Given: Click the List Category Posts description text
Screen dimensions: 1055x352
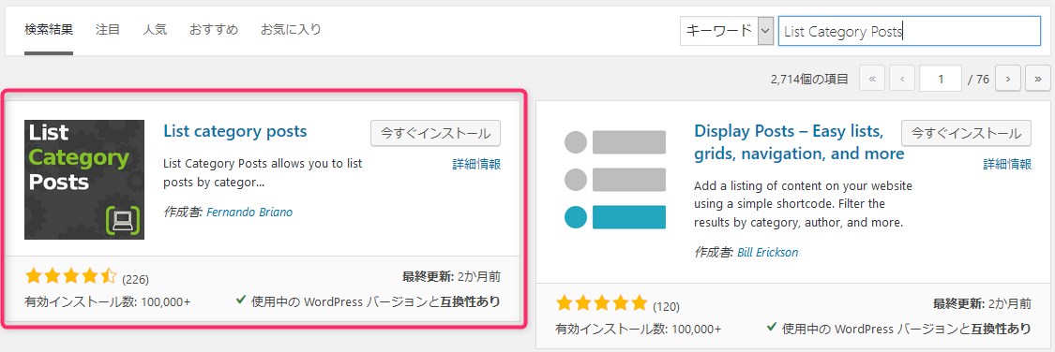Looking at the screenshot, I should 264,172.
